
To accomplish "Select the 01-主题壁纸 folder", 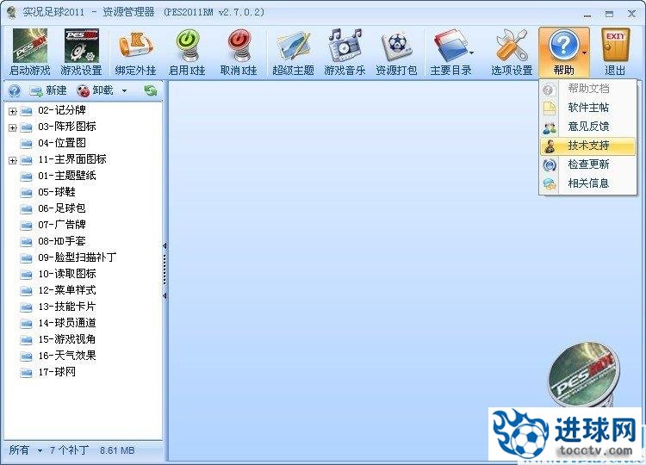I will pyautogui.click(x=66, y=176).
